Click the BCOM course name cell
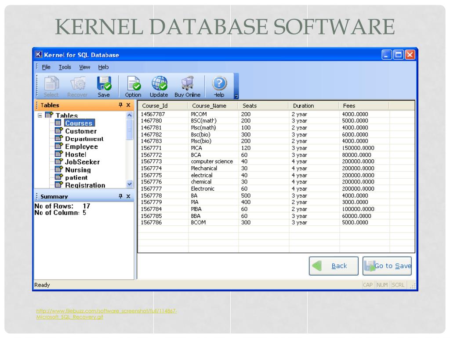 (x=198, y=222)
